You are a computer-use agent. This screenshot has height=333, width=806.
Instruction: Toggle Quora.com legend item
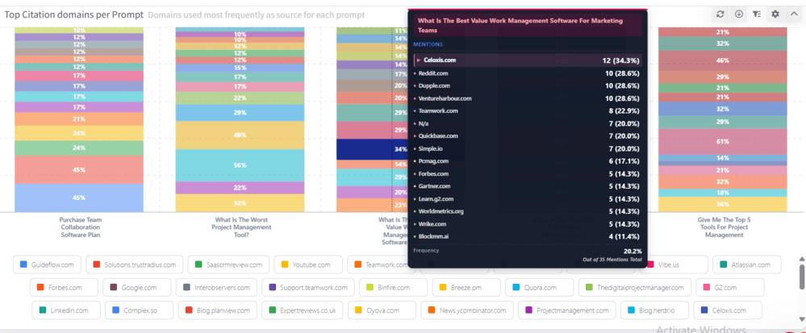(x=538, y=288)
